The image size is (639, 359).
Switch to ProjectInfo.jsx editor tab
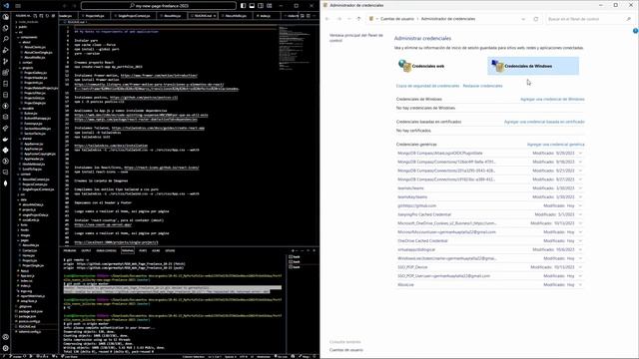[x=95, y=16]
